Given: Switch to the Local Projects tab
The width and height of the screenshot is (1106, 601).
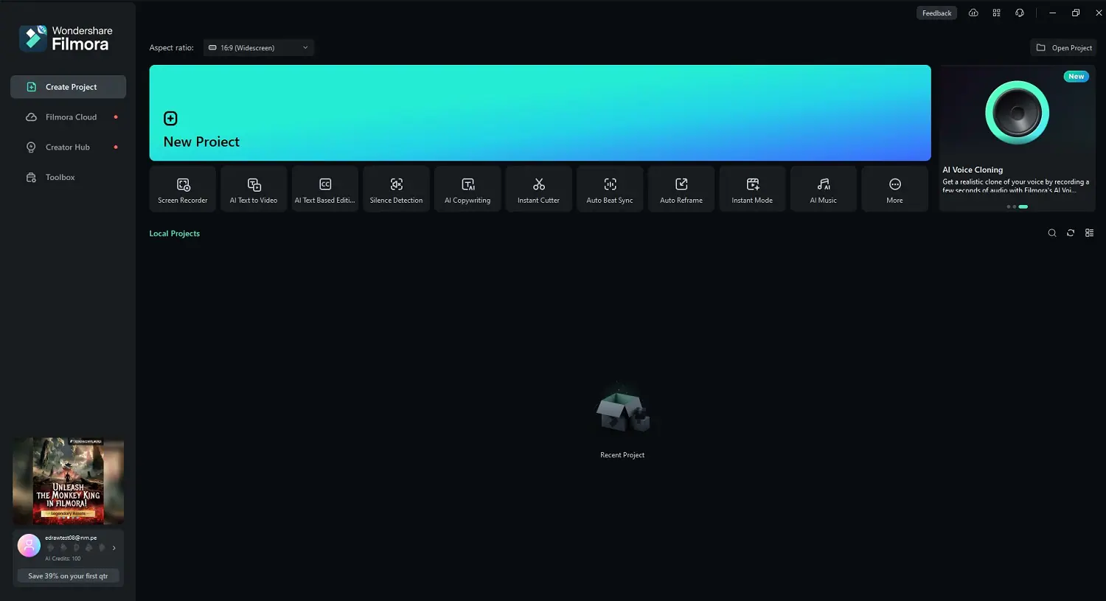Looking at the screenshot, I should pos(175,234).
